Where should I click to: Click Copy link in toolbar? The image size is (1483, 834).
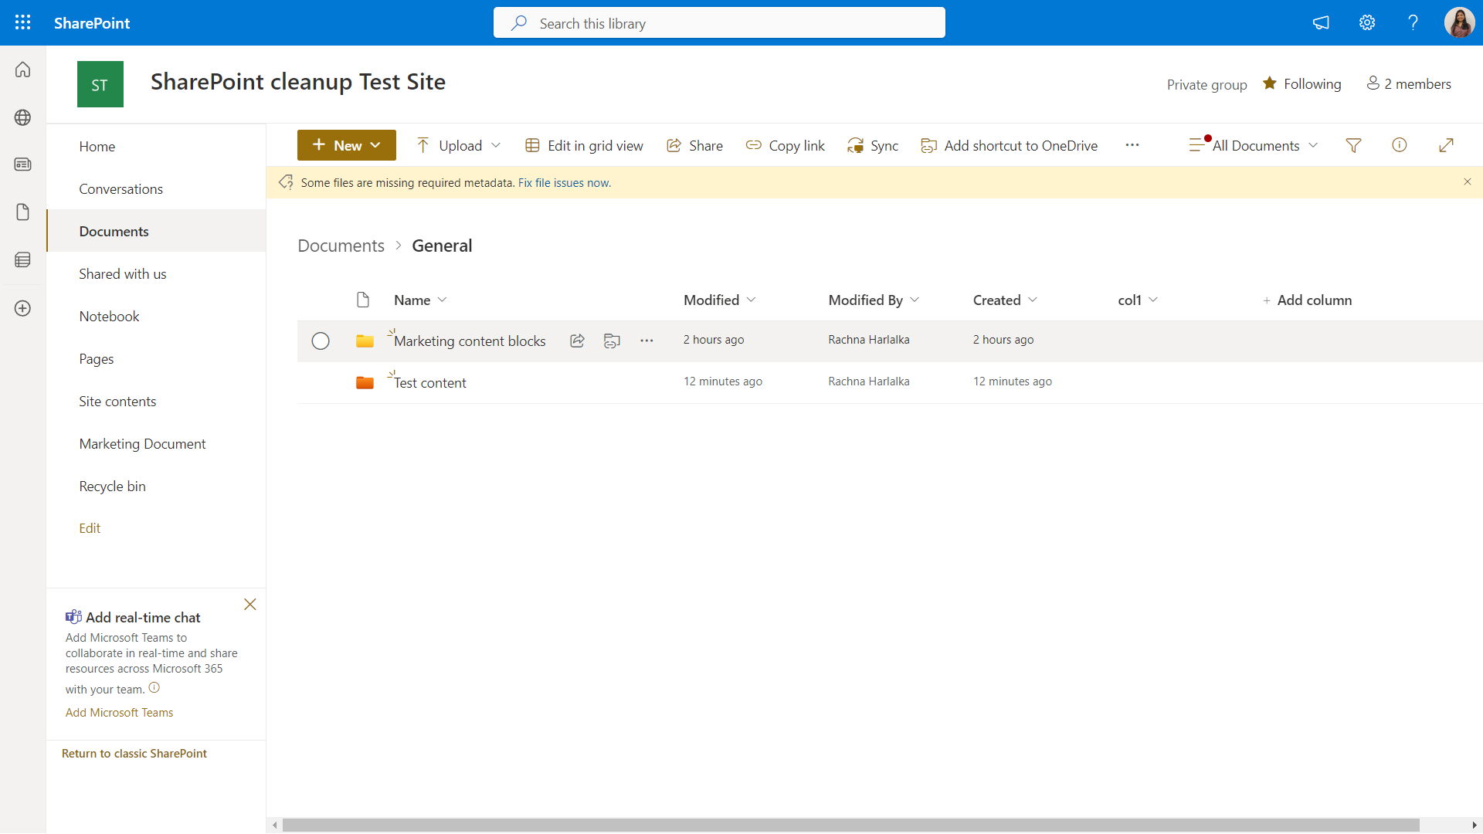tap(785, 145)
